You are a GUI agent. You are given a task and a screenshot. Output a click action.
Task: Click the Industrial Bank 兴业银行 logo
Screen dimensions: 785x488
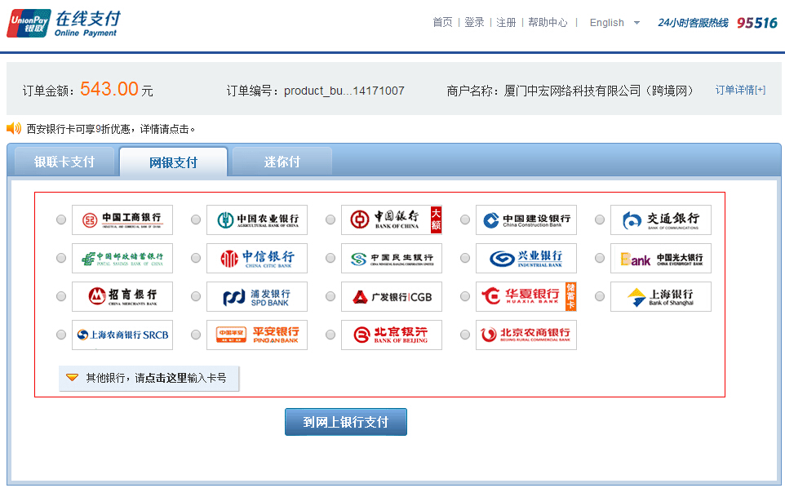(x=526, y=258)
